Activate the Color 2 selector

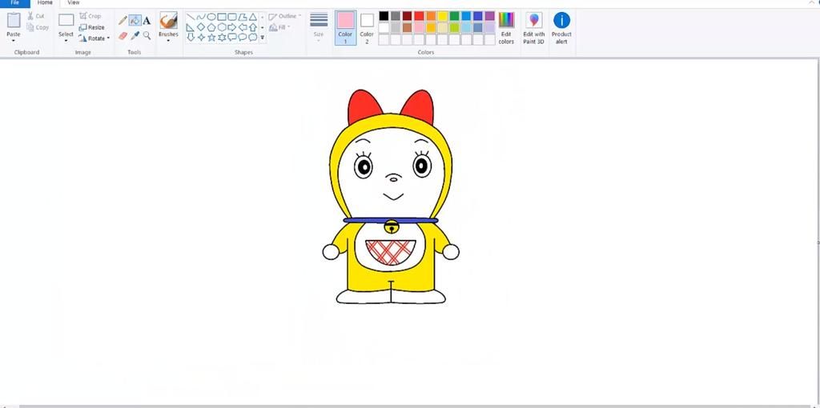point(367,28)
